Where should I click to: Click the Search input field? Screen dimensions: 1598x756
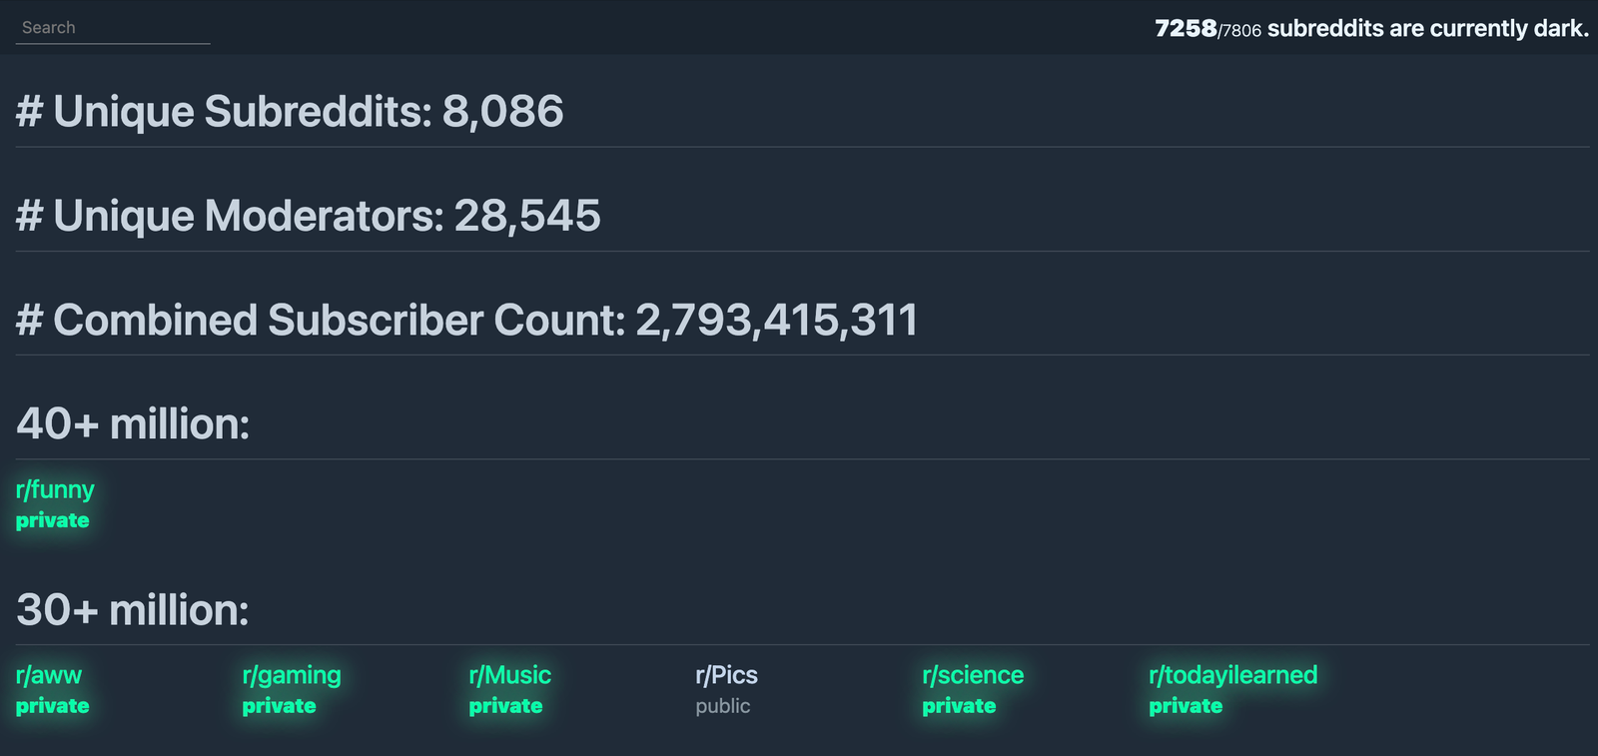click(113, 28)
